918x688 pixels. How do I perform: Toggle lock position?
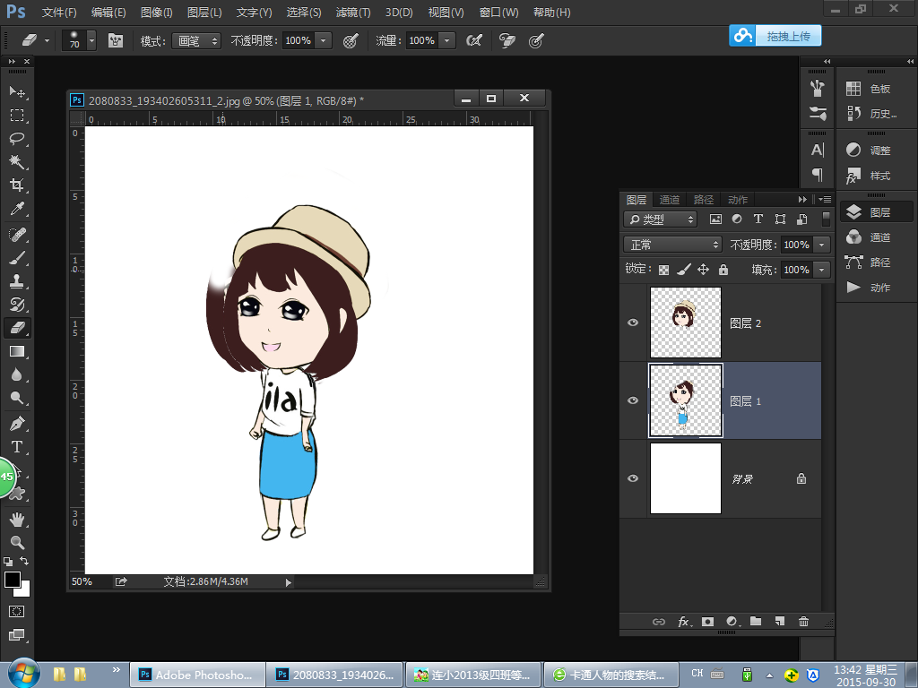coord(703,270)
